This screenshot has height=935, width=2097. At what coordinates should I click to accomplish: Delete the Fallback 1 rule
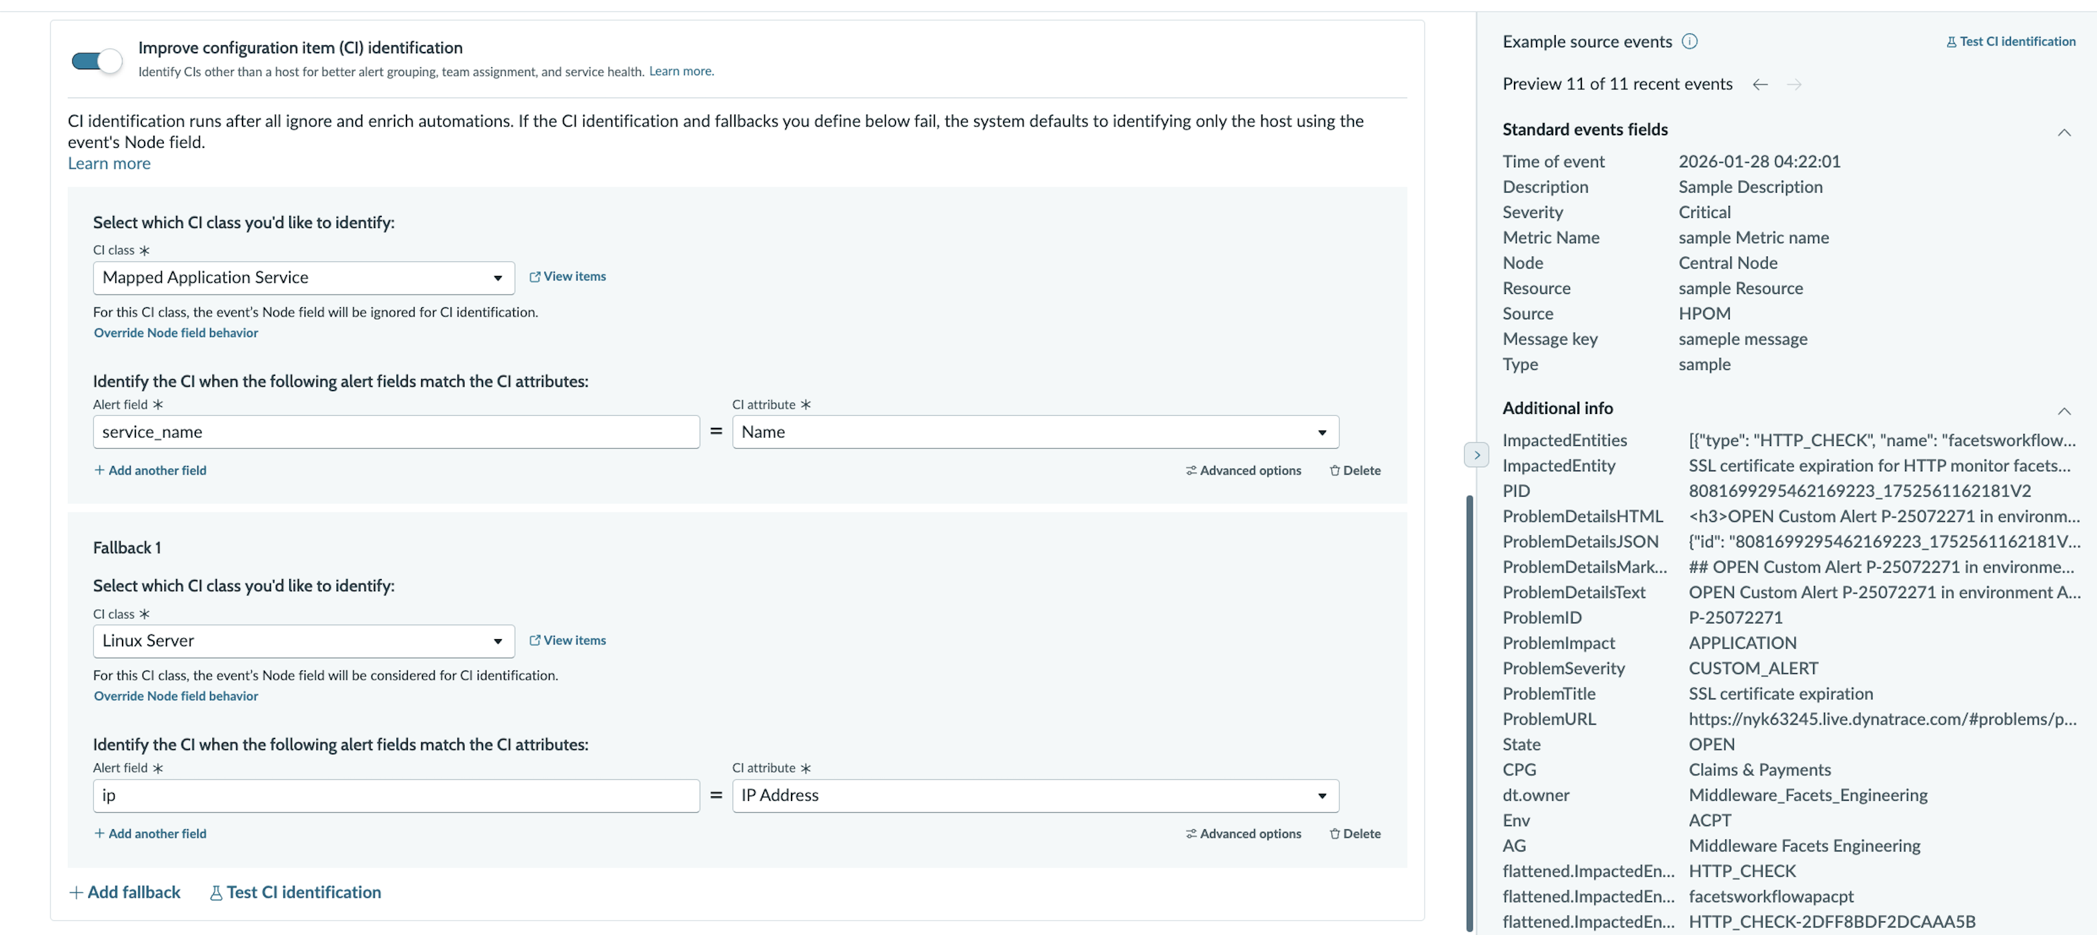point(1355,834)
